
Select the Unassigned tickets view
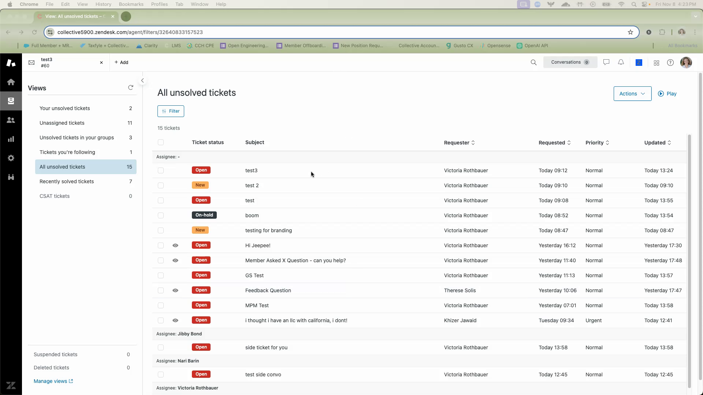coord(62,123)
